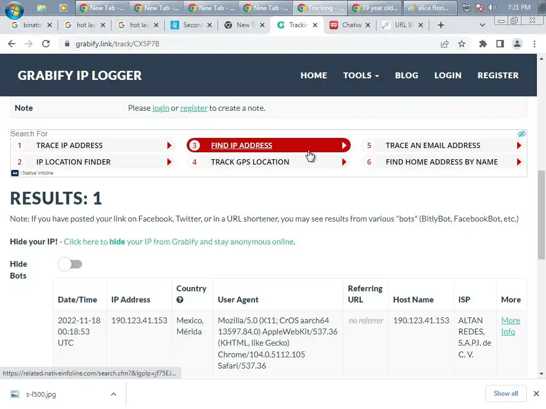This screenshot has height=409, width=546.
Task: View site security lock info
Action: [x=67, y=44]
